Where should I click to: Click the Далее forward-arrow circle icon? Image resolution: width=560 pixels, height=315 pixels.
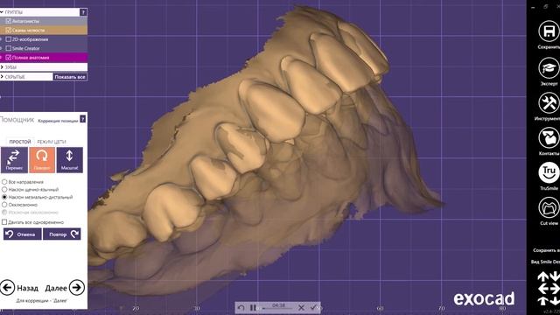pos(76,288)
